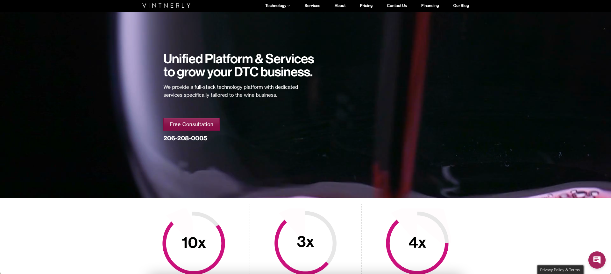Select Contact Us in navigation
Viewport: 611px width, 274px height.
pos(397,6)
